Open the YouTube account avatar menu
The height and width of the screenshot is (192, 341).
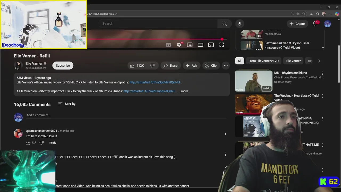[x=327, y=23]
